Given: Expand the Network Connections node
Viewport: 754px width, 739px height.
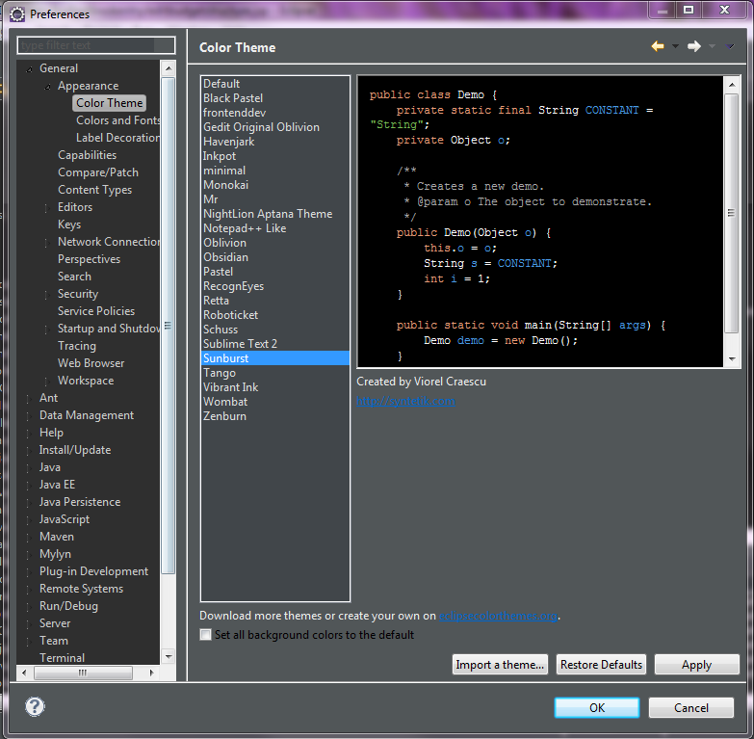Looking at the screenshot, I should pyautogui.click(x=46, y=243).
